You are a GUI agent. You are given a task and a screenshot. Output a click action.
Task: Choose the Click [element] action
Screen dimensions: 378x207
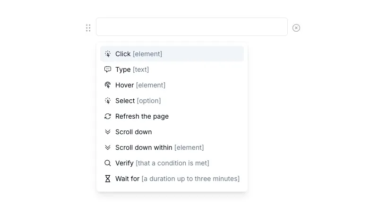pyautogui.click(x=138, y=54)
